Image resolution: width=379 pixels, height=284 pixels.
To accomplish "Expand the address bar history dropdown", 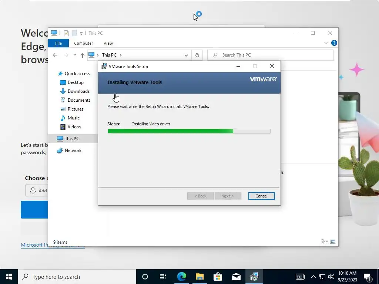I will (186, 55).
